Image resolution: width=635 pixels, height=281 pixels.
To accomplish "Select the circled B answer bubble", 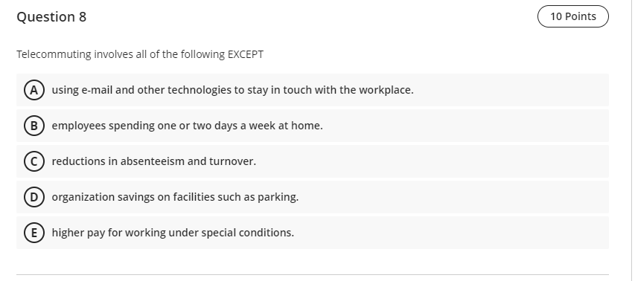I will click(x=34, y=126).
